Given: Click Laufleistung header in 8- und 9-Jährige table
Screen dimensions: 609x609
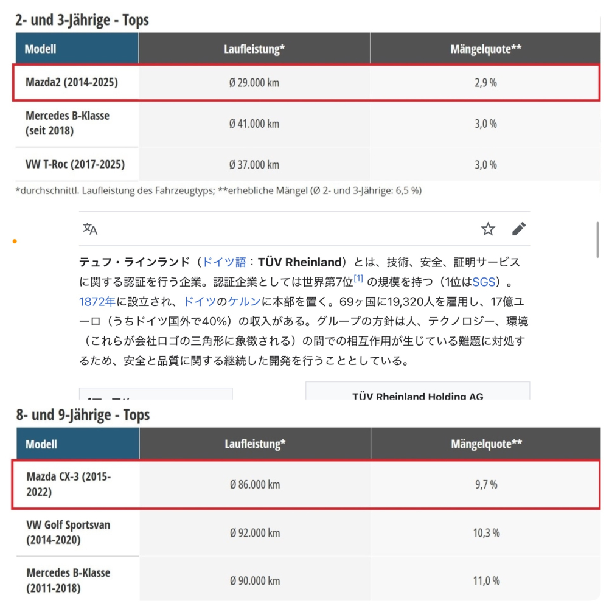Looking at the screenshot, I should (255, 444).
